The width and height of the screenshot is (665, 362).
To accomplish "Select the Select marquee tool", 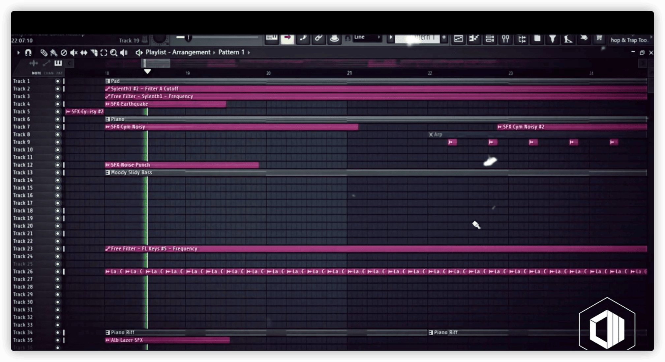I will coord(104,53).
